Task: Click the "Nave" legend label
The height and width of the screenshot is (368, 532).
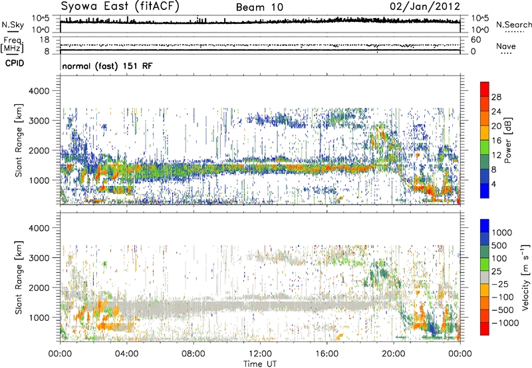Action: 506,46
